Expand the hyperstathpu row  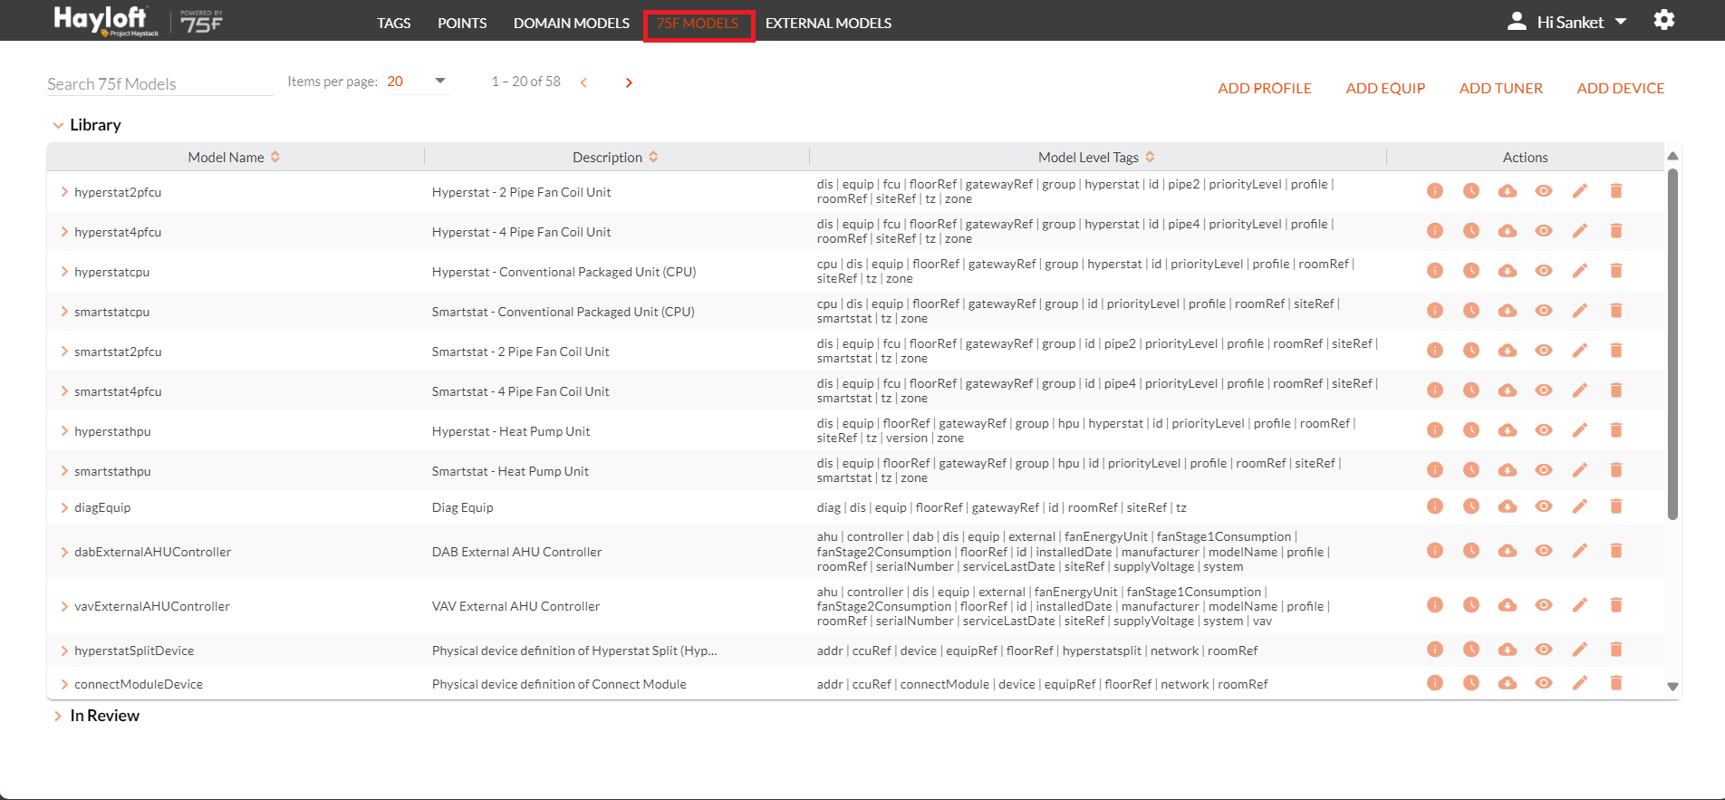coord(64,431)
